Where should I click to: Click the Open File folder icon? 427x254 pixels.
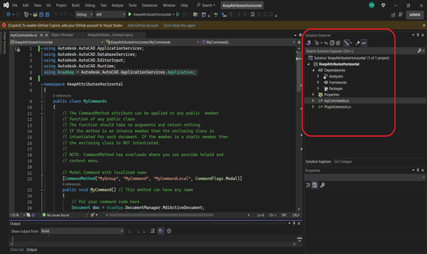click(x=35, y=15)
